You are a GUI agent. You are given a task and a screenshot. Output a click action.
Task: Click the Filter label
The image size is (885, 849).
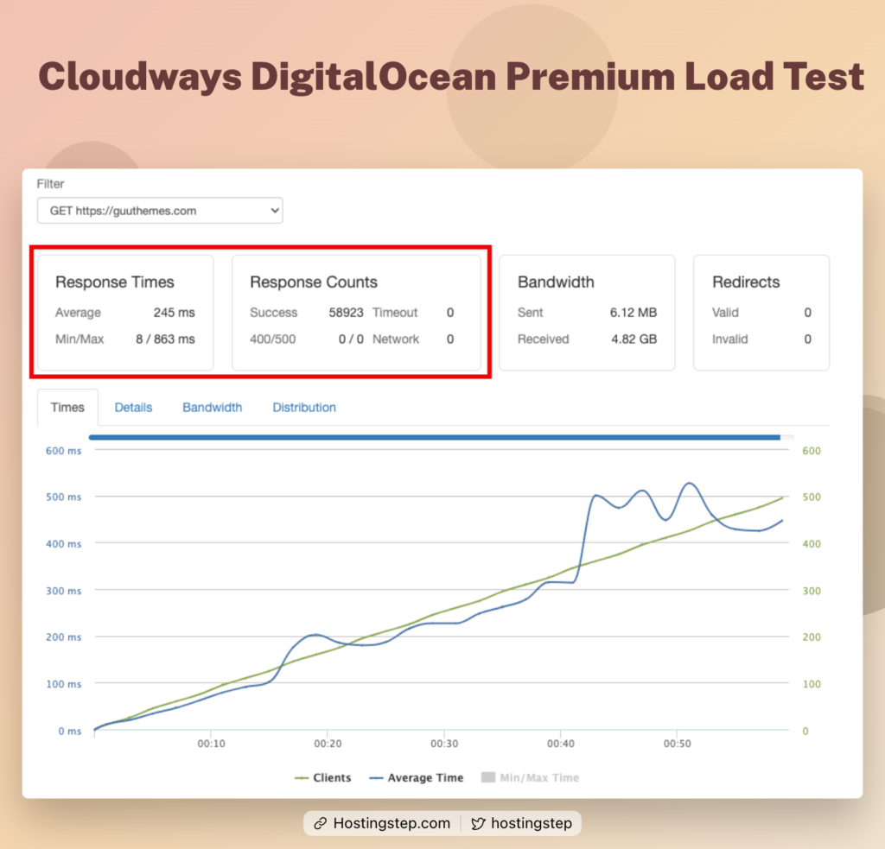(50, 184)
